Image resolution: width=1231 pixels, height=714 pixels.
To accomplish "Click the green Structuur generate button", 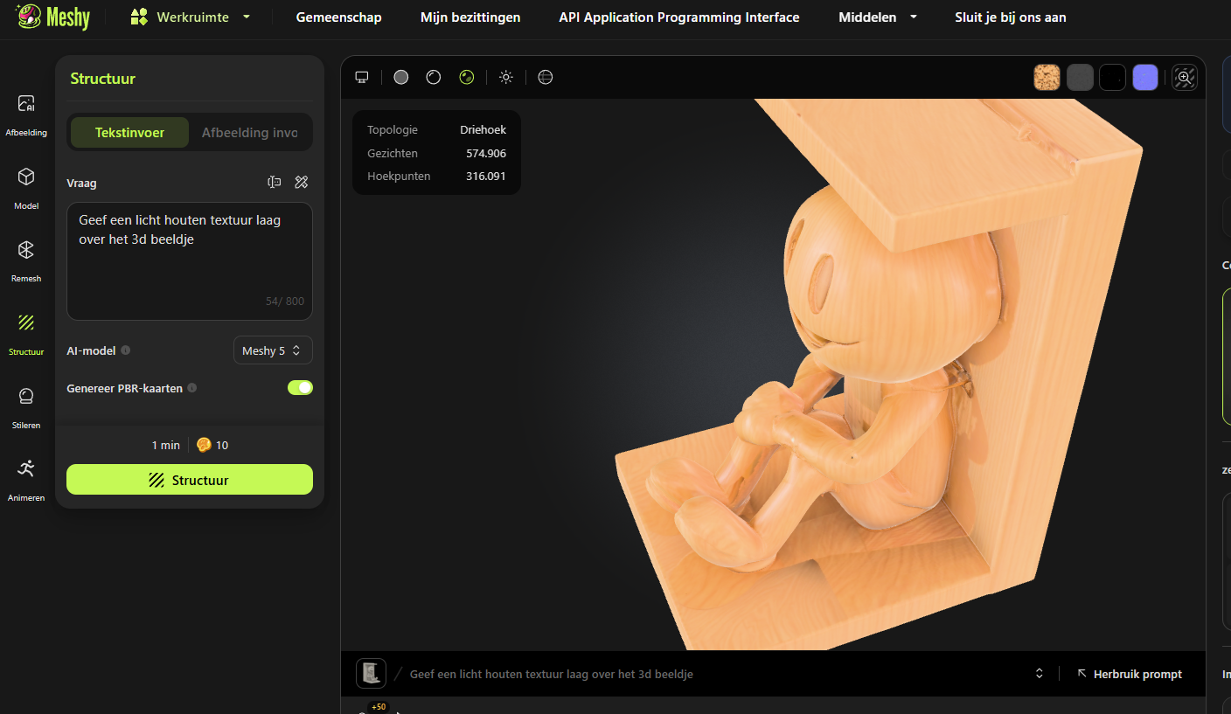I will click(190, 480).
